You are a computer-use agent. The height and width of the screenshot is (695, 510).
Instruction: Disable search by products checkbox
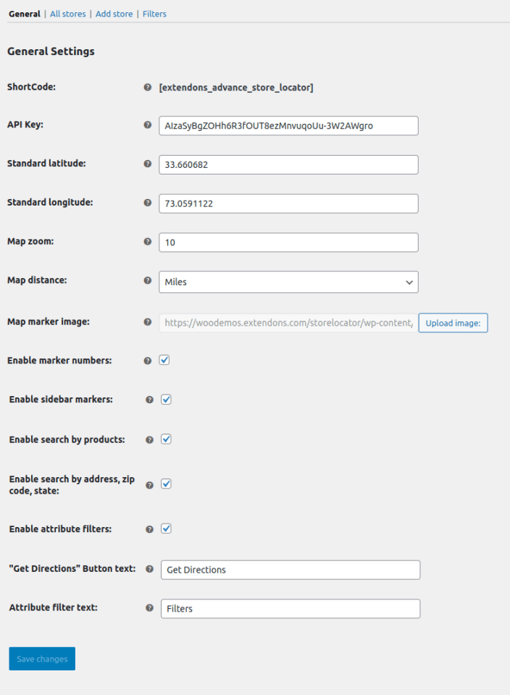click(x=166, y=439)
